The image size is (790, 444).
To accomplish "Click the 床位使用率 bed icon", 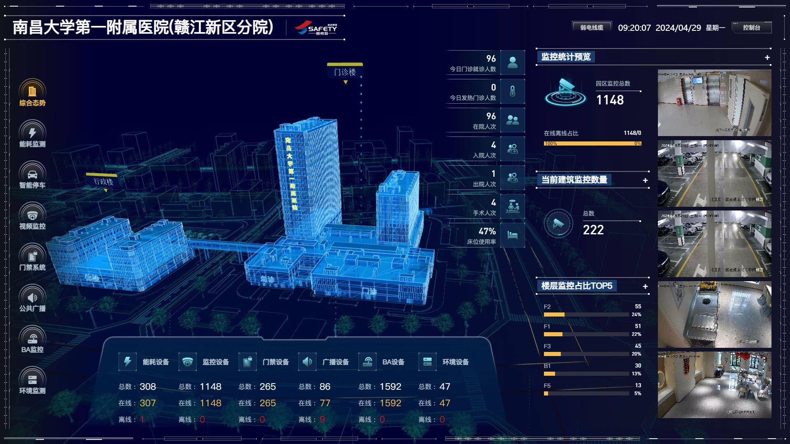I will (512, 235).
